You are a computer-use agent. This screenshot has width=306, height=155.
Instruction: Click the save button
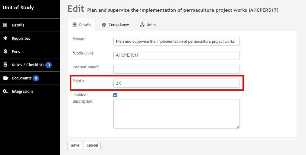[75, 145]
